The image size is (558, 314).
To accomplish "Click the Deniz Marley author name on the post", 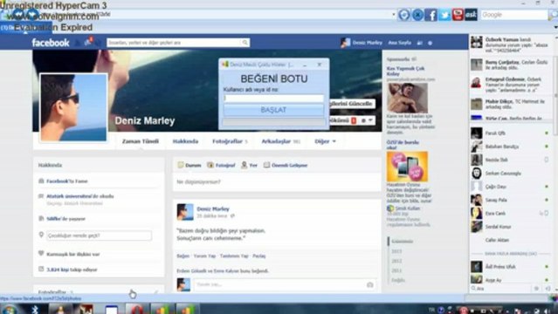I will tap(213, 209).
